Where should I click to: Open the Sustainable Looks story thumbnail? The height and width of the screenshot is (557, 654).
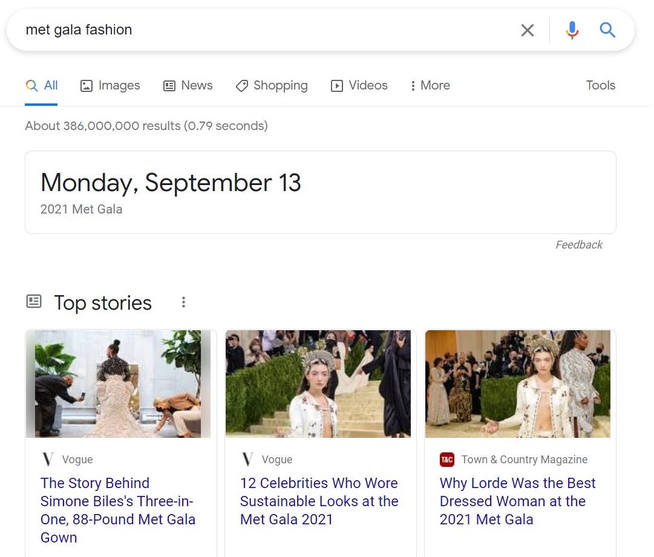pyautogui.click(x=318, y=384)
